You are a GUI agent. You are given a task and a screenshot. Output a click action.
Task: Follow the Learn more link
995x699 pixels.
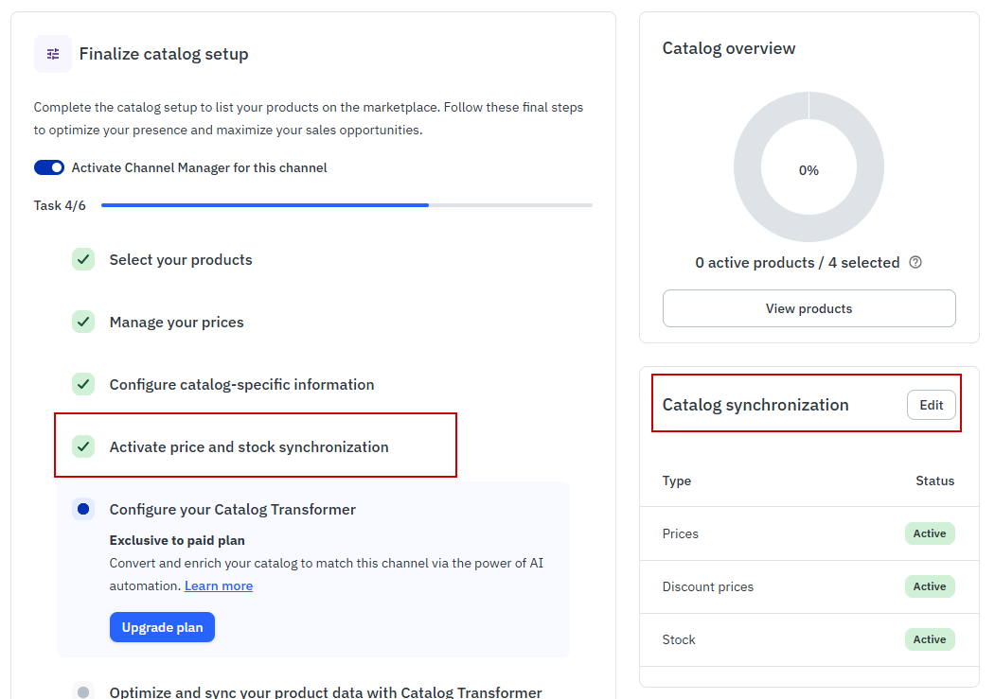point(219,586)
